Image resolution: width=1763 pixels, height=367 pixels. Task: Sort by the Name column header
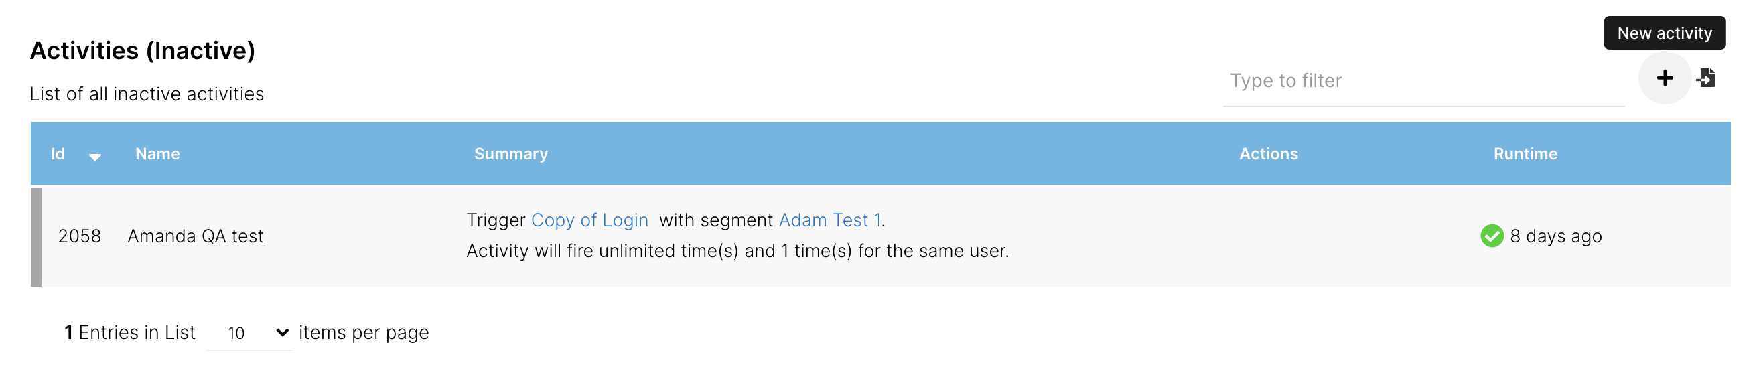[157, 154]
